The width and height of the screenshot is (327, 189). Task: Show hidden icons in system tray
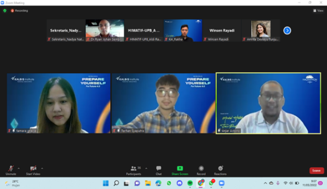point(265,183)
